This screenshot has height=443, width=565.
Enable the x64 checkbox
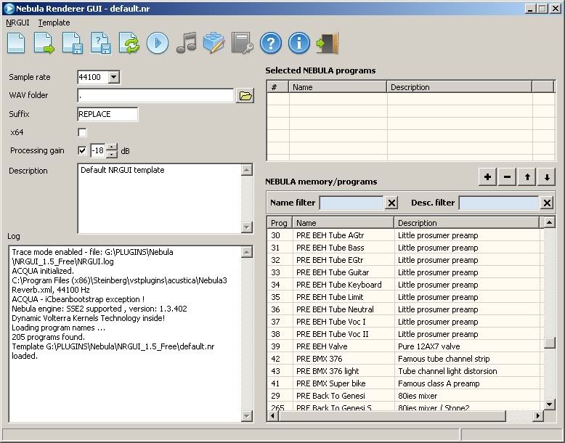tap(82, 132)
